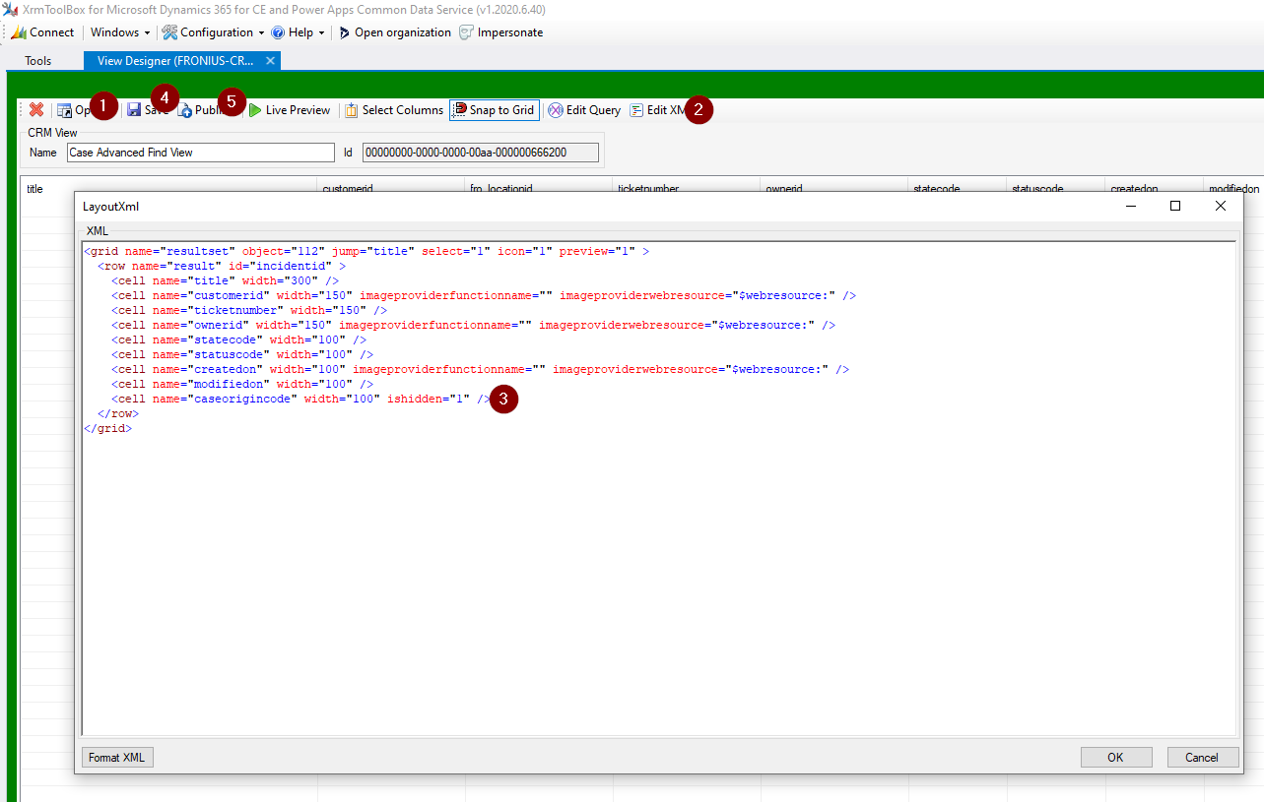Click the cell name="statuscode" XML line

pos(242,354)
